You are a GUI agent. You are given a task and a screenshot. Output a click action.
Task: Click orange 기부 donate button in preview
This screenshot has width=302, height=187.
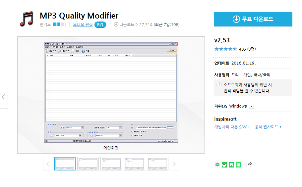click(171, 51)
